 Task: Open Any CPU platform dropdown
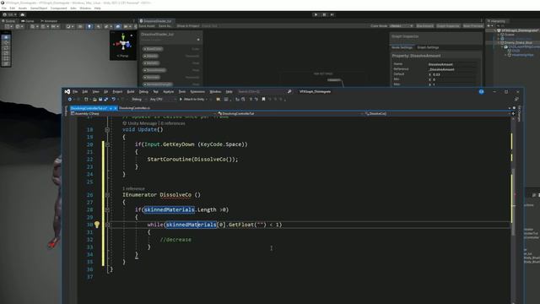pos(163,100)
